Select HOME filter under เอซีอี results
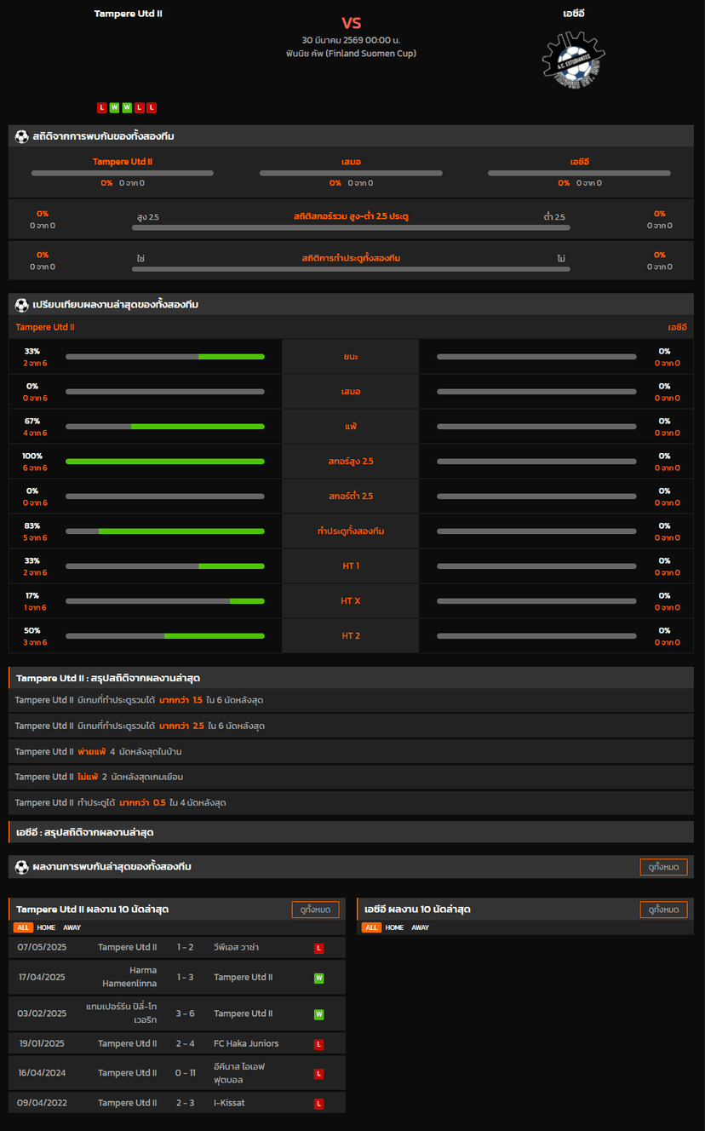Viewport: 705px width, 1131px height. [394, 927]
